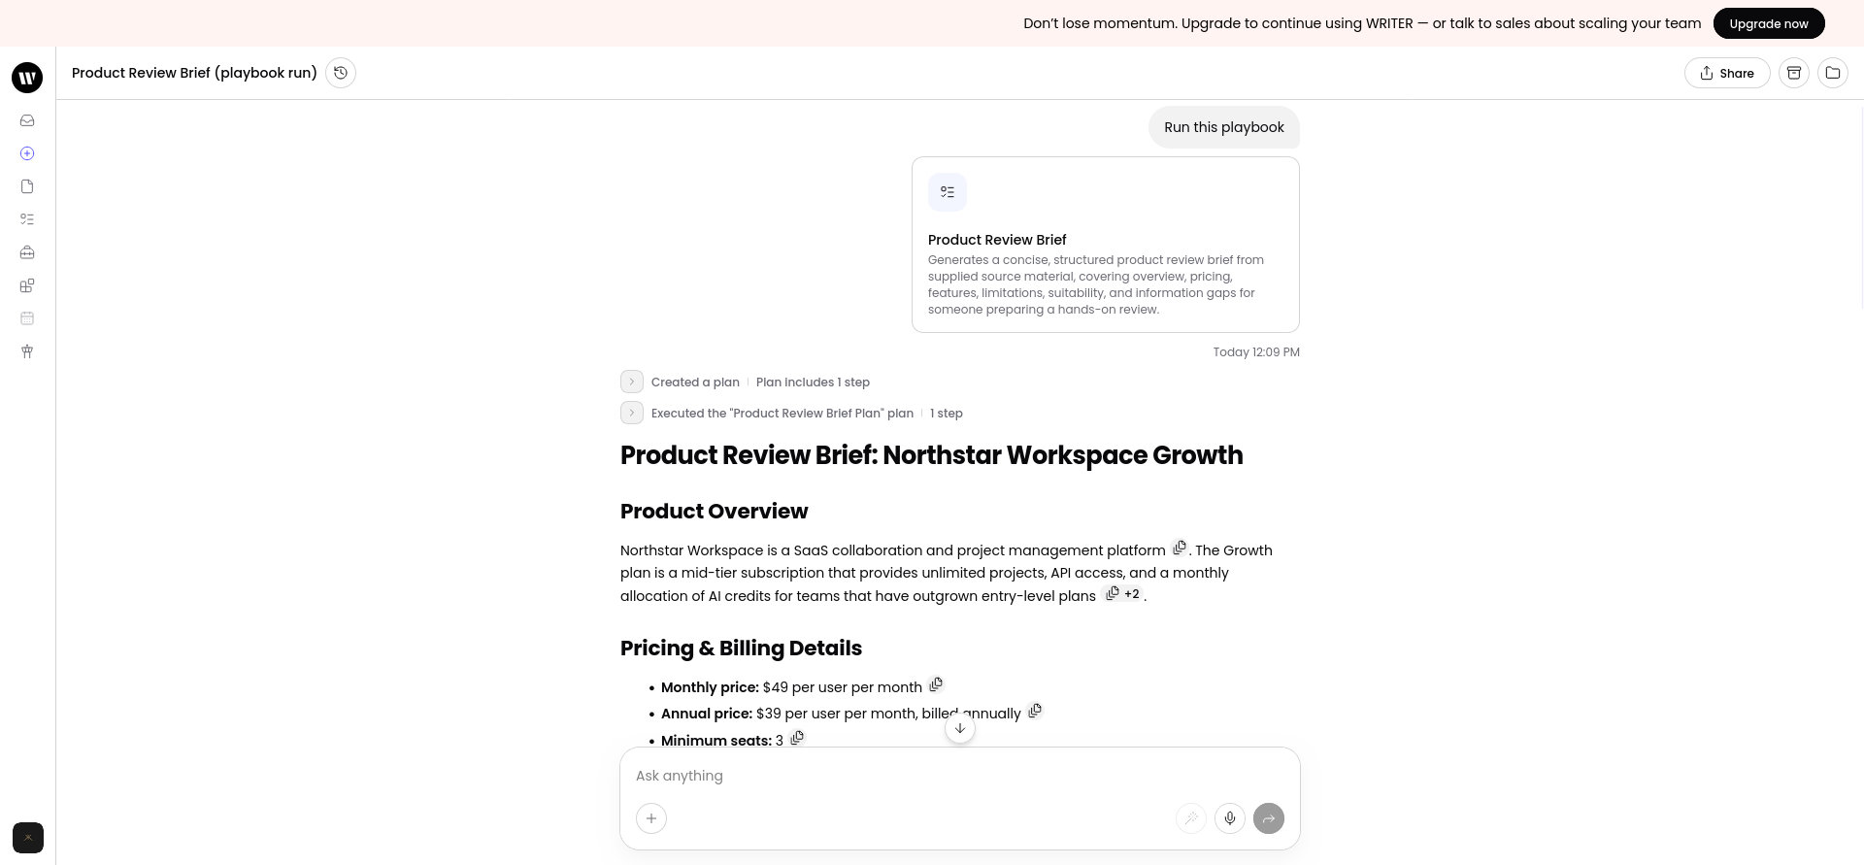
Task: Click the 'Ask anything' input field
Action: click(960, 776)
